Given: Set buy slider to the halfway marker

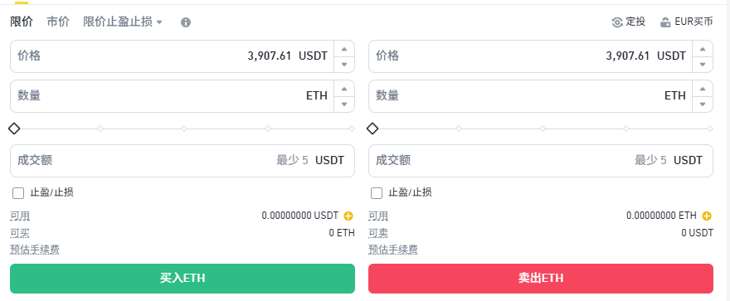Looking at the screenshot, I should click(184, 129).
